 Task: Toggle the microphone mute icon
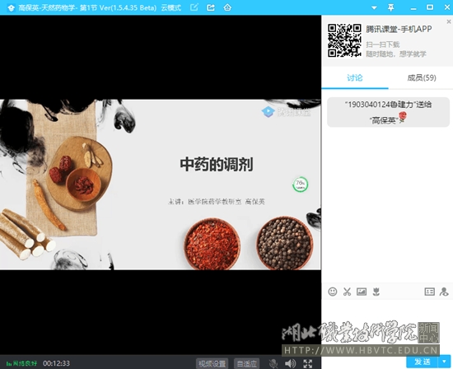(x=273, y=363)
